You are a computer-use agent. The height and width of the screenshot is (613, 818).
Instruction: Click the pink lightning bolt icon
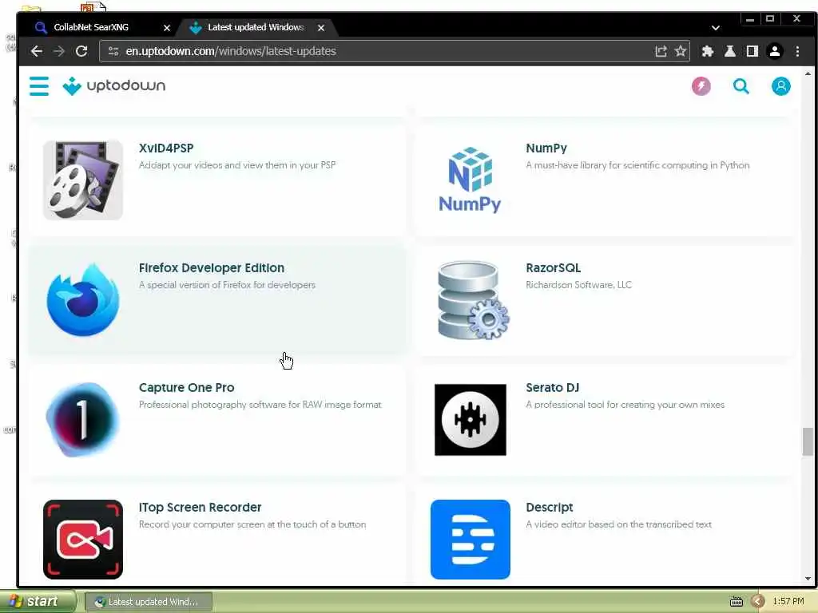[x=701, y=86]
